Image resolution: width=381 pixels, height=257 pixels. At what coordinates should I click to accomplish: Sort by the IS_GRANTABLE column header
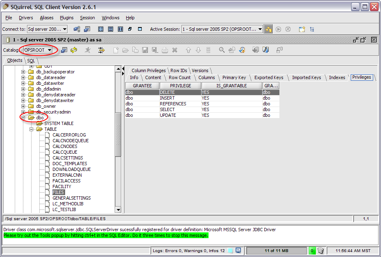tap(231, 86)
